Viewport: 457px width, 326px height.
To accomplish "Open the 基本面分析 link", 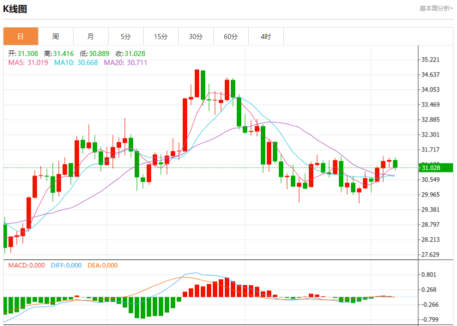I will point(436,8).
